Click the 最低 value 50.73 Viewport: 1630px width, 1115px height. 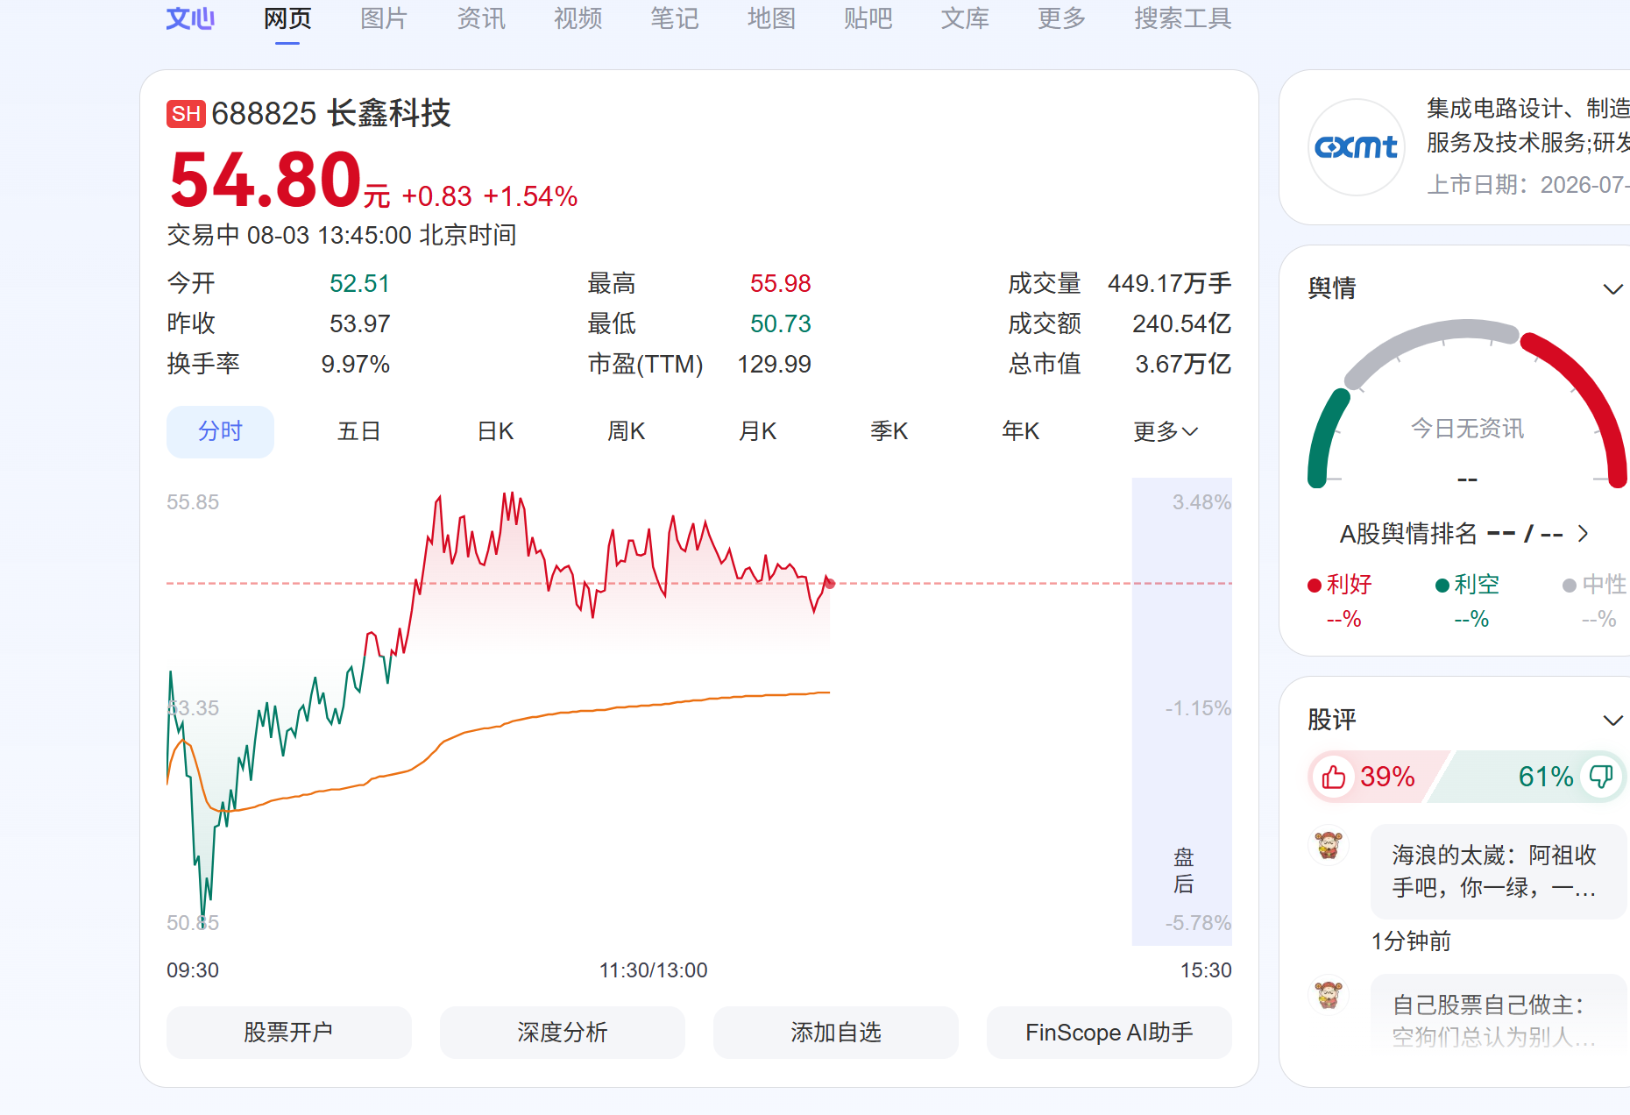(780, 324)
